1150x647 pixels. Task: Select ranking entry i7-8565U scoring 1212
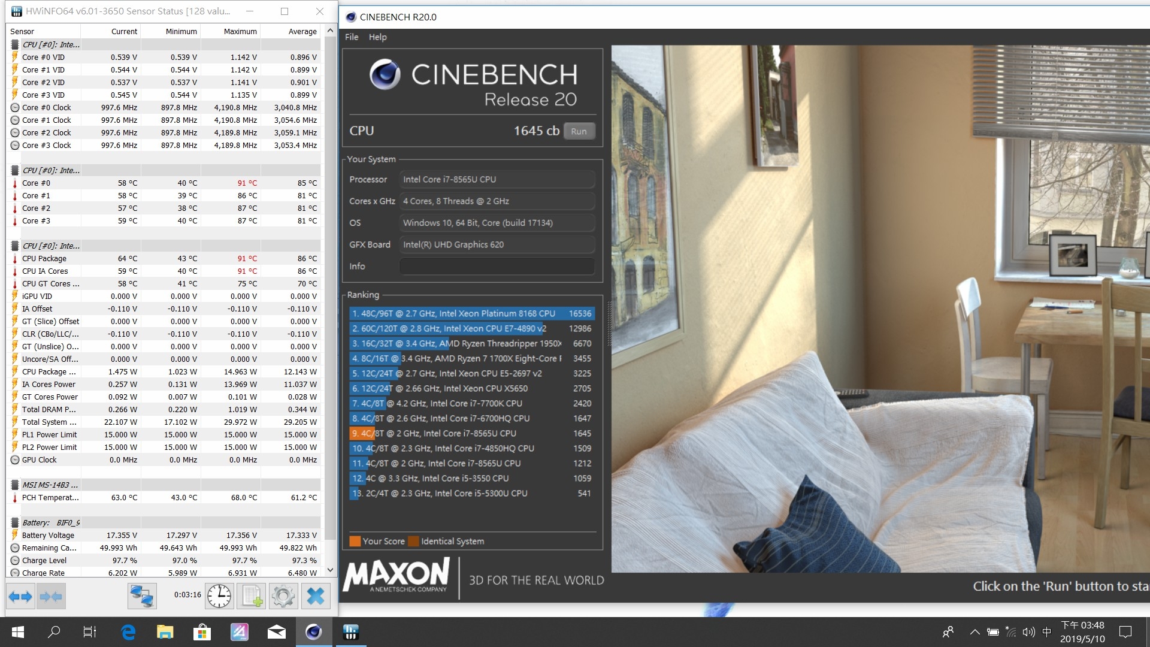pos(472,463)
